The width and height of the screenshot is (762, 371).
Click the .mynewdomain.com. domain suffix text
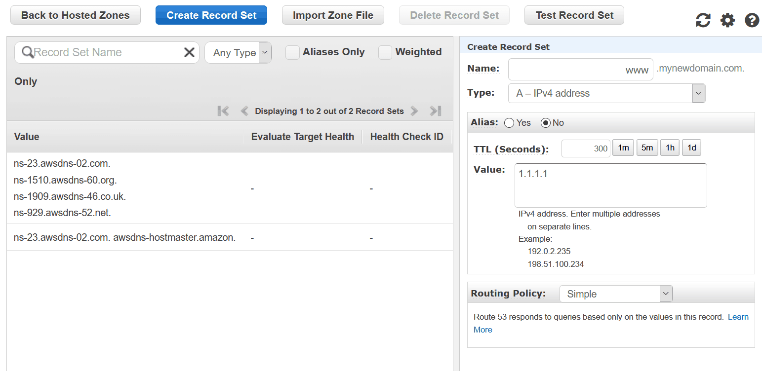click(x=700, y=69)
